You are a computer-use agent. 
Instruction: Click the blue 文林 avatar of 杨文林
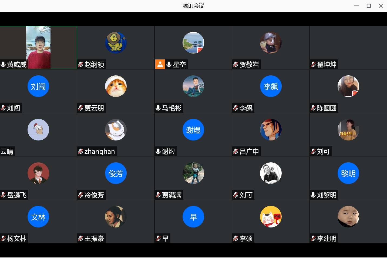point(38,217)
